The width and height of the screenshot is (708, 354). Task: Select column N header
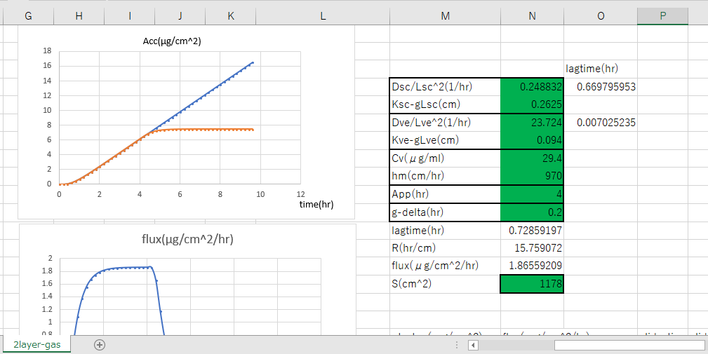click(x=533, y=16)
